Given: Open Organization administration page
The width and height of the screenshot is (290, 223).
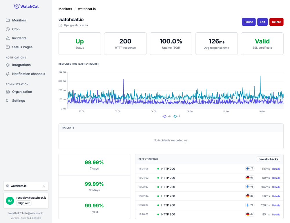Looking at the screenshot, I should click(x=22, y=92).
